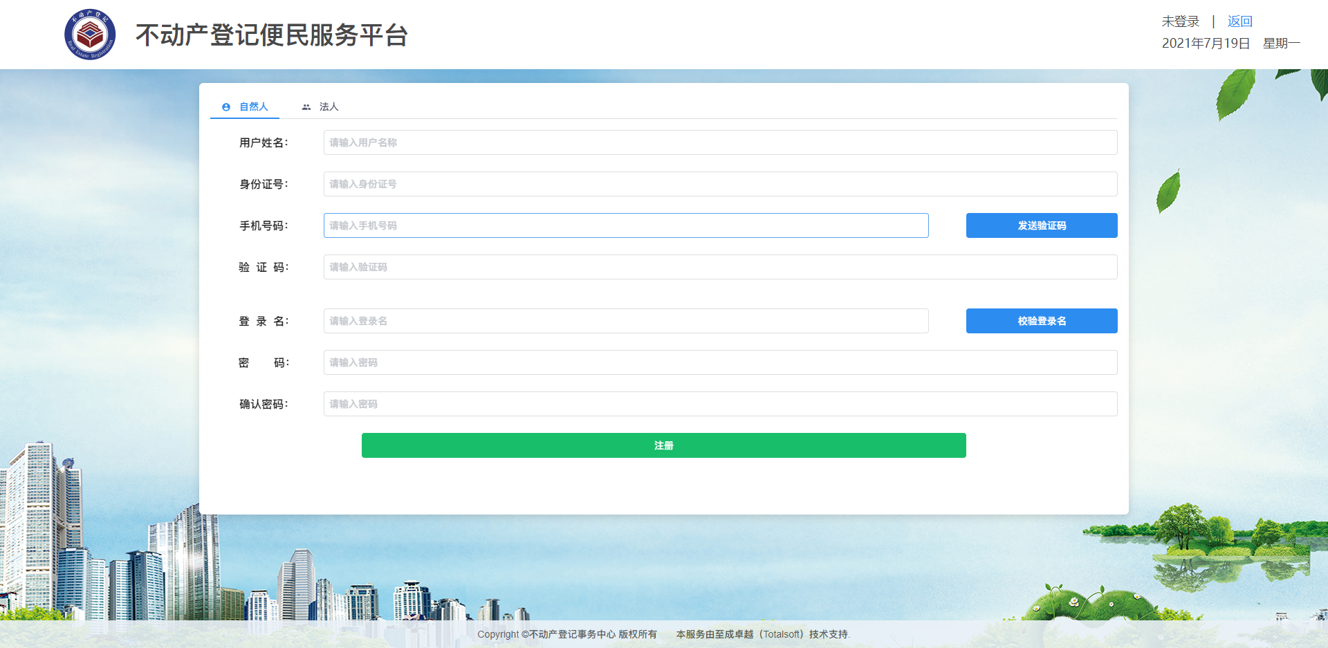Follow the 返回 link in header
This screenshot has width=1328, height=648.
pyautogui.click(x=1239, y=21)
